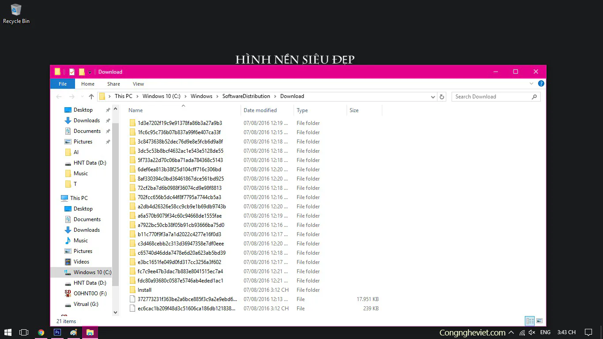Viewport: 603px width, 339px height.
Task: Show hidden tray icons chevron
Action: point(511,332)
